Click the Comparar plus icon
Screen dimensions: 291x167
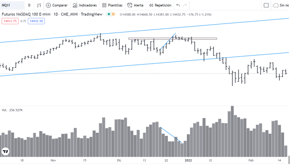point(48,5)
